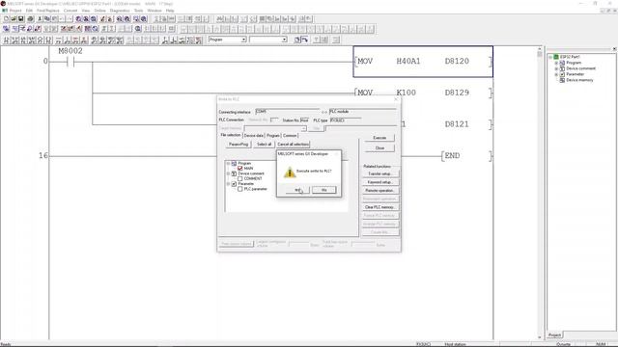Open the Tools menu
The image size is (618, 347).
click(x=139, y=11)
